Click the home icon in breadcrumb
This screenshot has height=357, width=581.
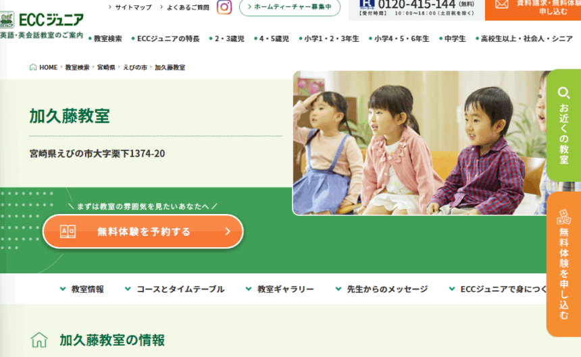tap(33, 67)
